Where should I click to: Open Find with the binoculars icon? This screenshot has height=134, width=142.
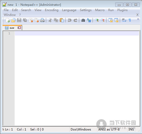click(x=83, y=20)
